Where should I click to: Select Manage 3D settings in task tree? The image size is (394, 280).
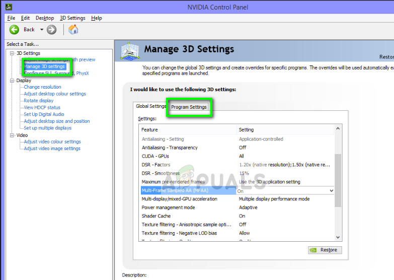[44, 66]
